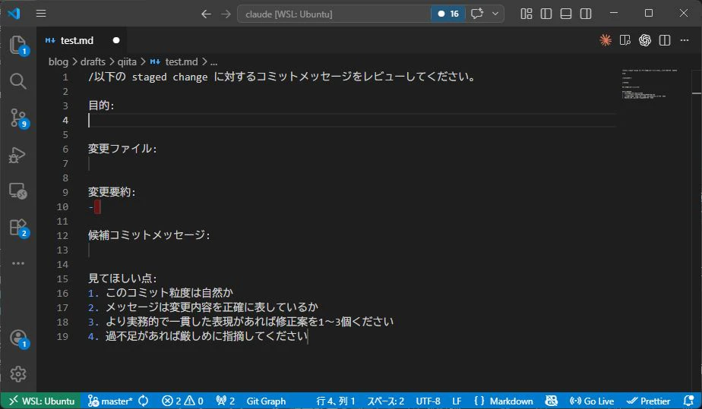The height and width of the screenshot is (409, 702).
Task: Open the Search view
Action: tap(18, 81)
